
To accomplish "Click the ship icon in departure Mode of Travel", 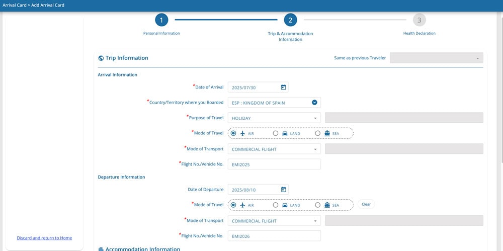I will click(327, 205).
